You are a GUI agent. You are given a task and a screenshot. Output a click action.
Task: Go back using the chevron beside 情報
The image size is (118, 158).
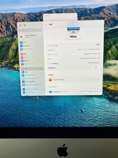coord(46,25)
